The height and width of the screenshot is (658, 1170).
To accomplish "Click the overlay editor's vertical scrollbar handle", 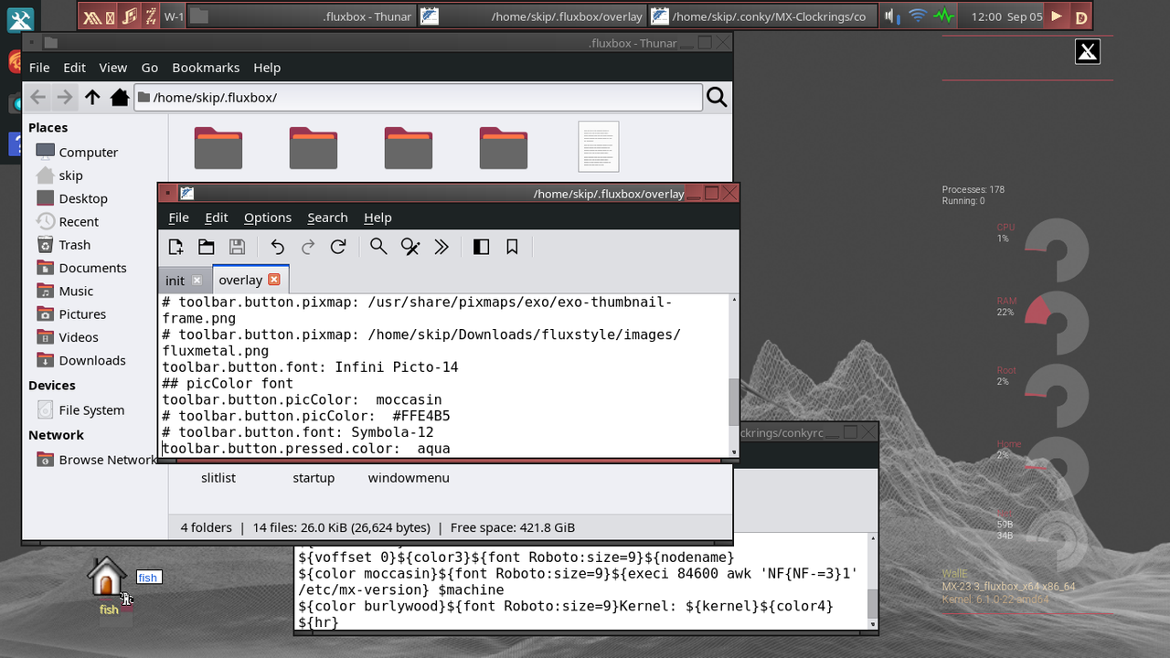I will [x=733, y=400].
